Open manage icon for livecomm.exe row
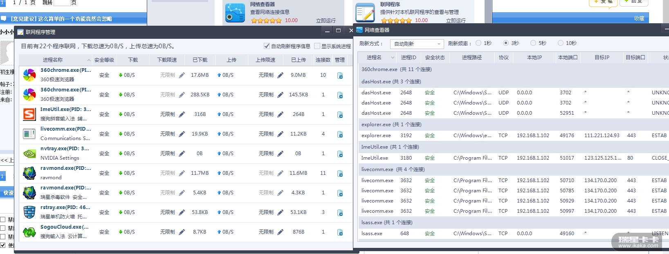The height and width of the screenshot is (254, 669). pyautogui.click(x=340, y=134)
